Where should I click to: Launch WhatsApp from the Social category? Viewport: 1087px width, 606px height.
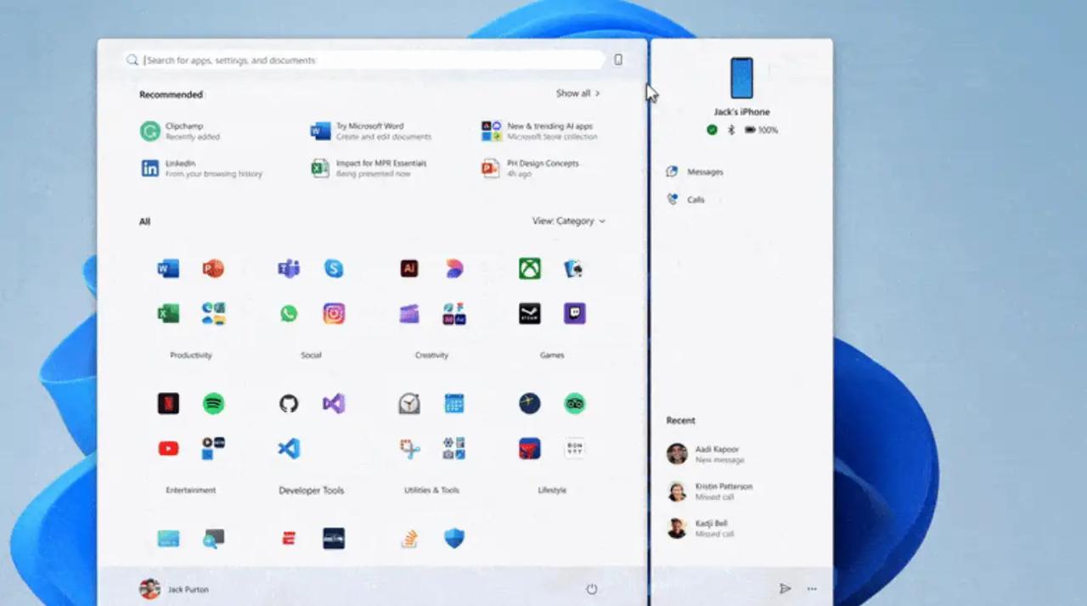(289, 314)
